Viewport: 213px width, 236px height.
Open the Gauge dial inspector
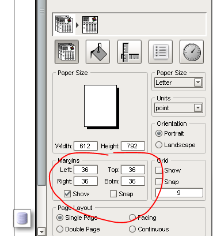coord(192,52)
